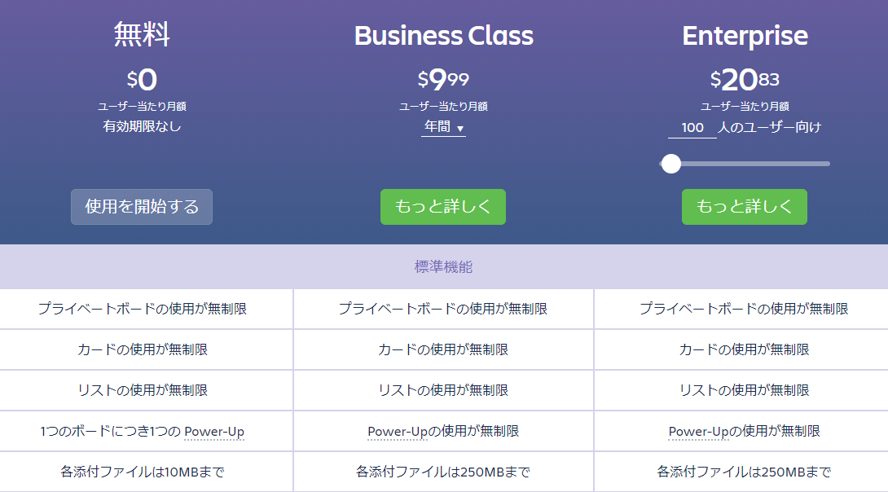Click the Enterprise user count slider handle
888x492 pixels.
(x=671, y=164)
